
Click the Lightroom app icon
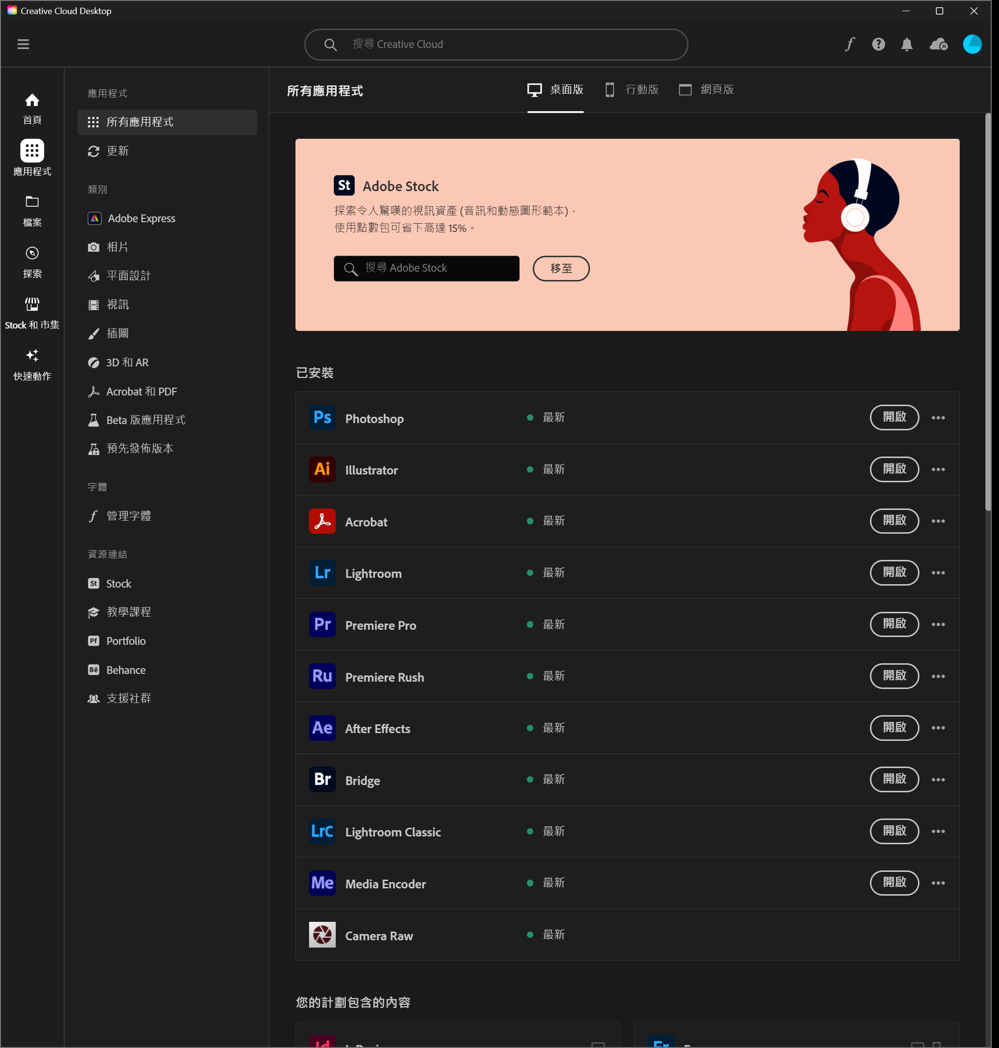(322, 573)
